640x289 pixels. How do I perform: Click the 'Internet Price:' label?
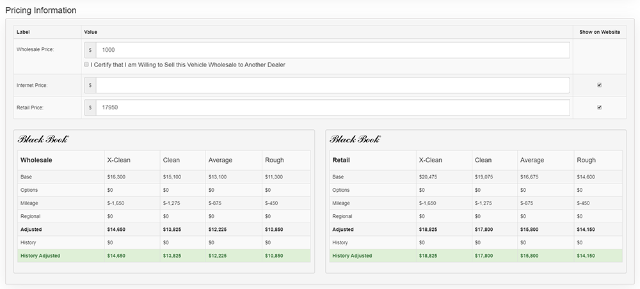(x=32, y=86)
